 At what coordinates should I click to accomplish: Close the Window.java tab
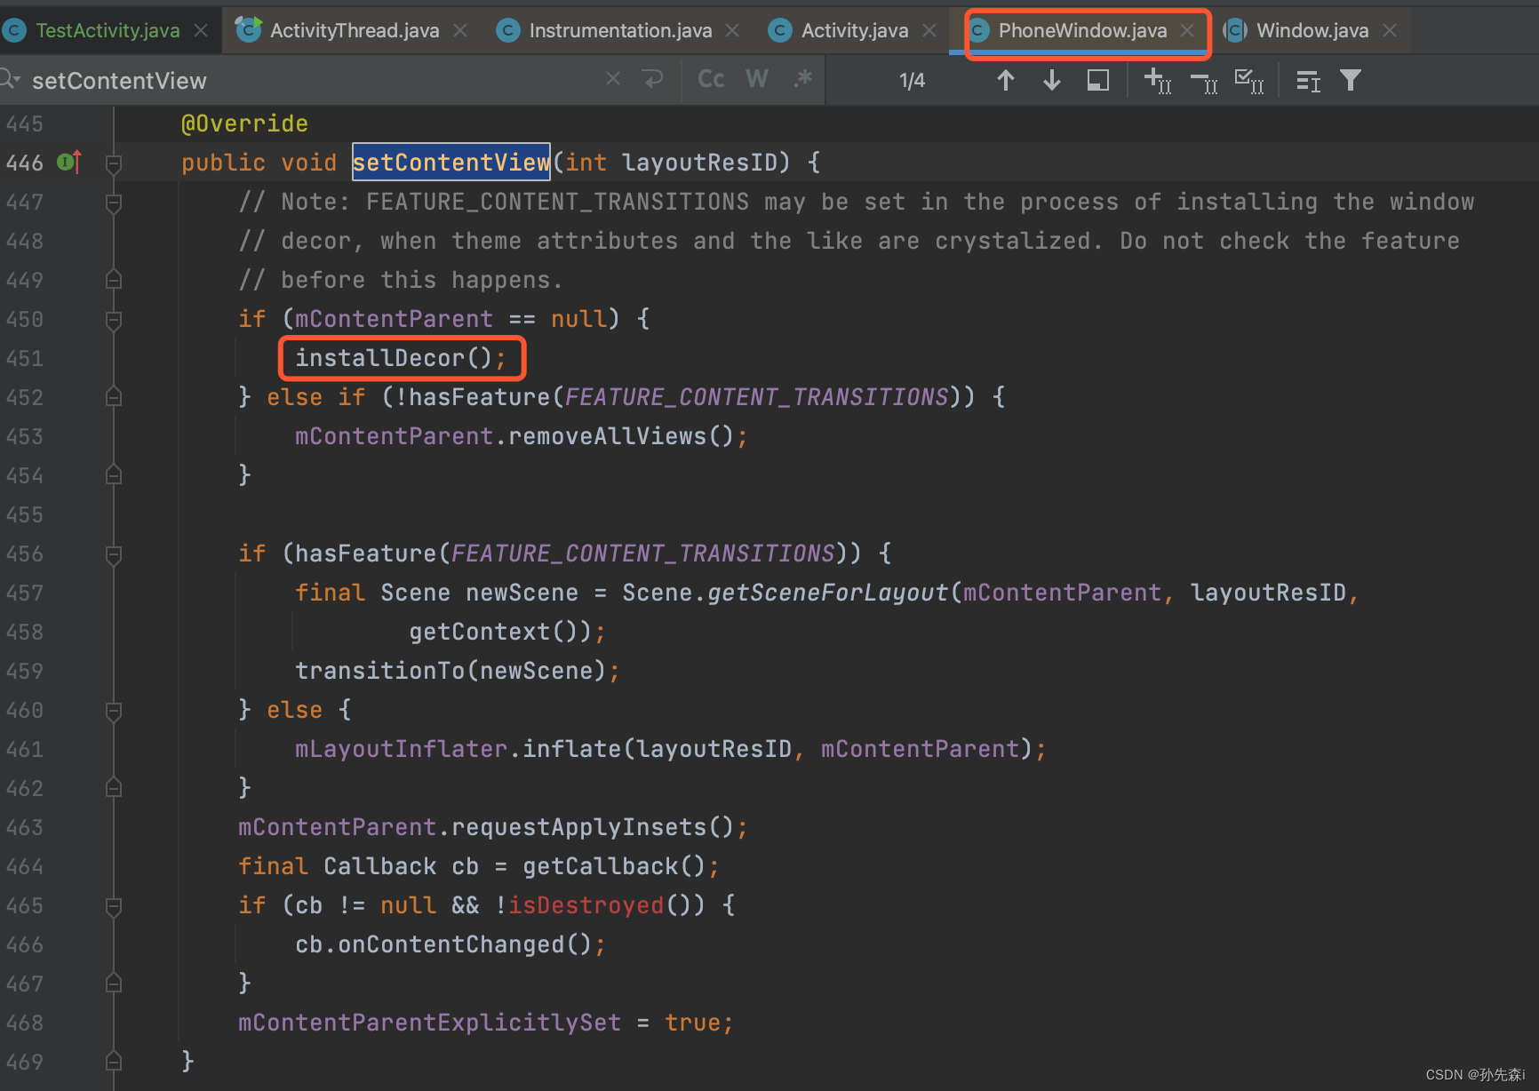(1390, 31)
